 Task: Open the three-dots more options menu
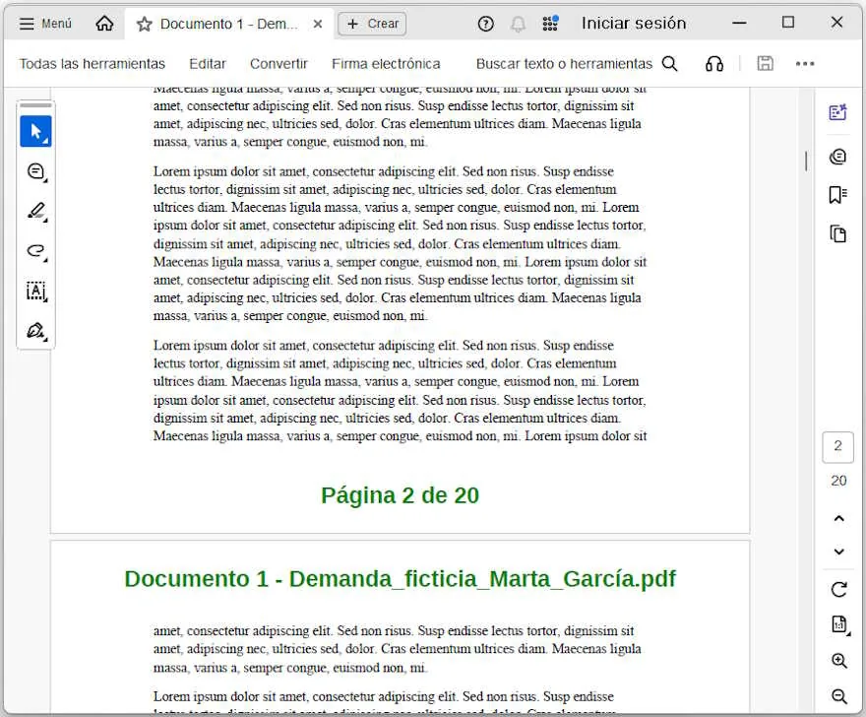pyautogui.click(x=805, y=64)
